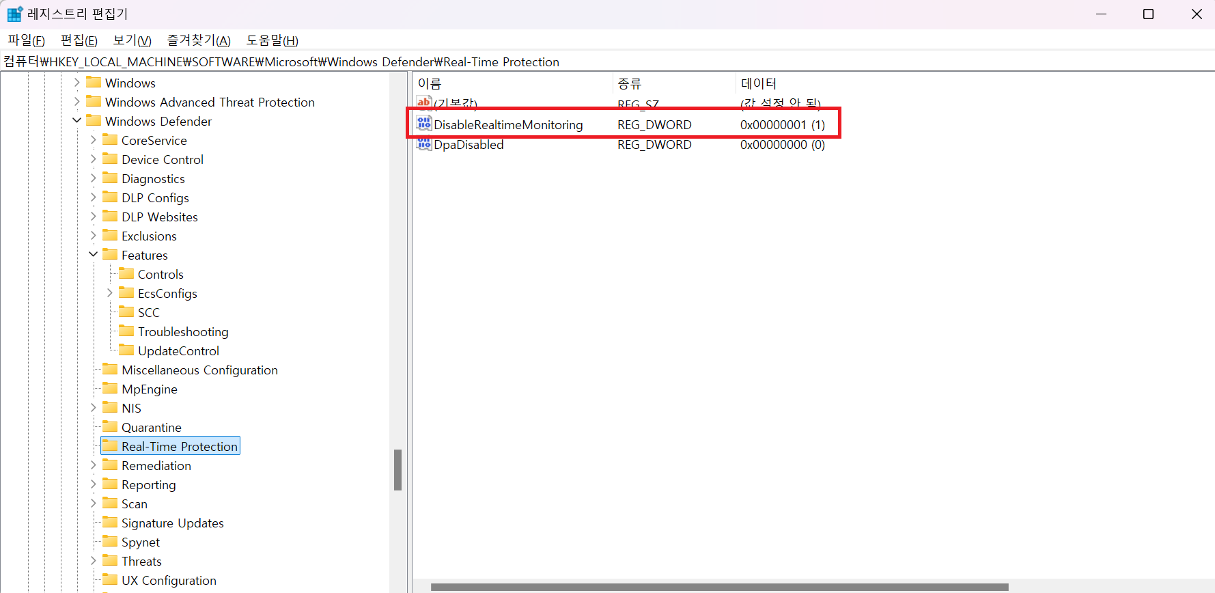The image size is (1215, 593).
Task: Open the 즐겨찾기(A) menu
Action: point(199,40)
